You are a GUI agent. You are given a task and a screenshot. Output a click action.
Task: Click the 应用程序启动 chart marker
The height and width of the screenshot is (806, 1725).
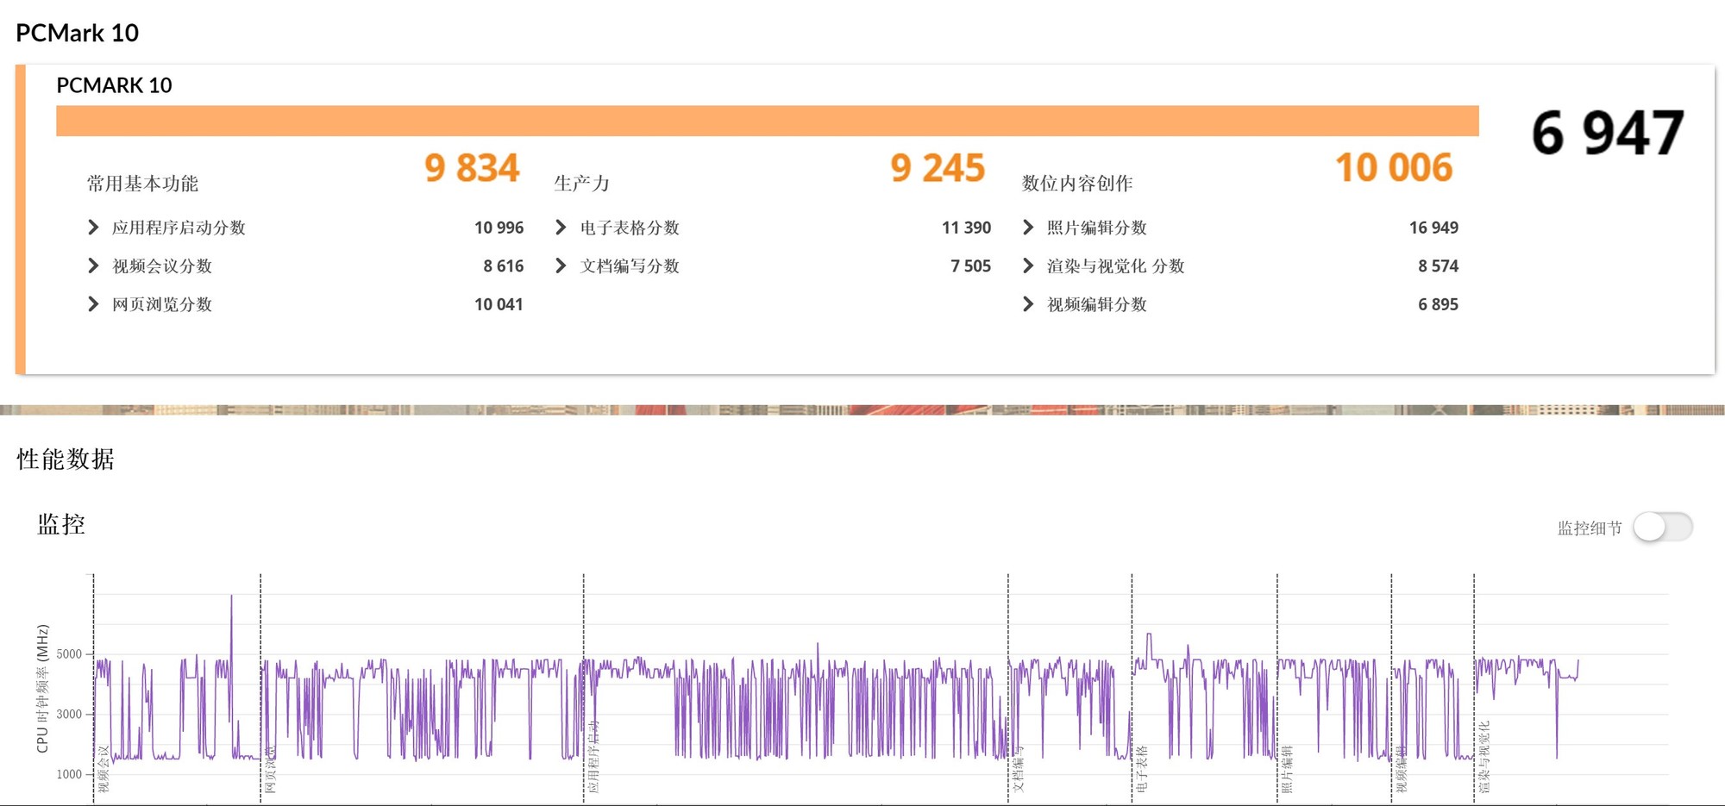click(x=593, y=757)
